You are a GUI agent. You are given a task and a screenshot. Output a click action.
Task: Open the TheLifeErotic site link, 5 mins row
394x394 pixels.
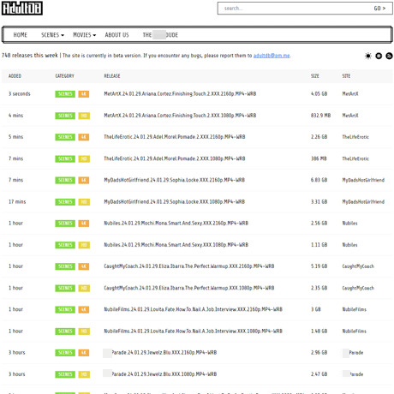[x=355, y=137]
